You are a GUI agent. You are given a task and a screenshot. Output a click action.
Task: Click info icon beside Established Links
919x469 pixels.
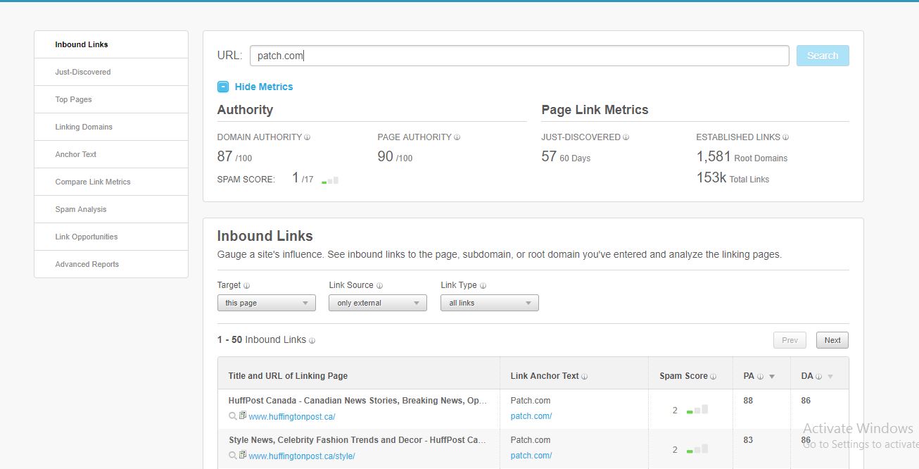point(786,137)
